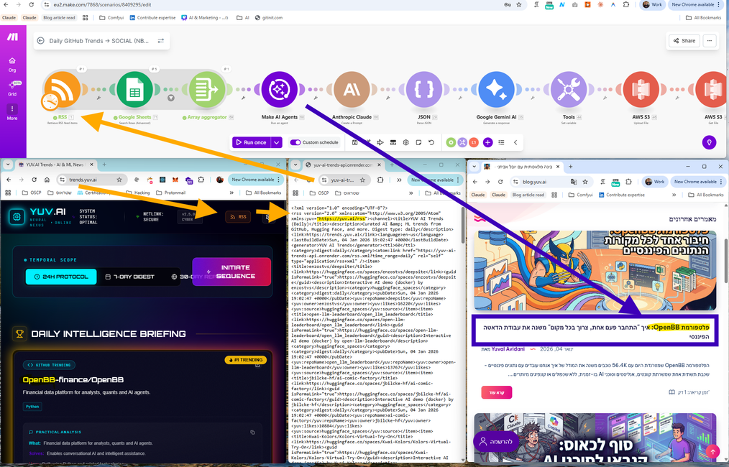Click scrollbar in onrender RSS XML window
The image size is (729, 467).
click(x=462, y=226)
